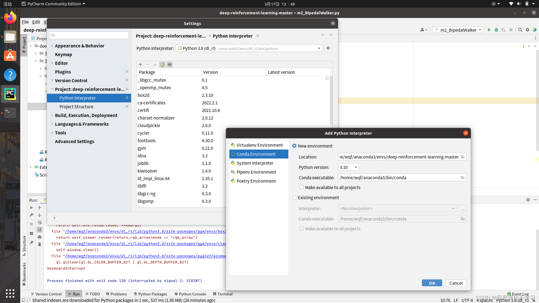Click the add package plus icon
Image resolution: width=539 pixels, height=303 pixels.
click(x=140, y=65)
